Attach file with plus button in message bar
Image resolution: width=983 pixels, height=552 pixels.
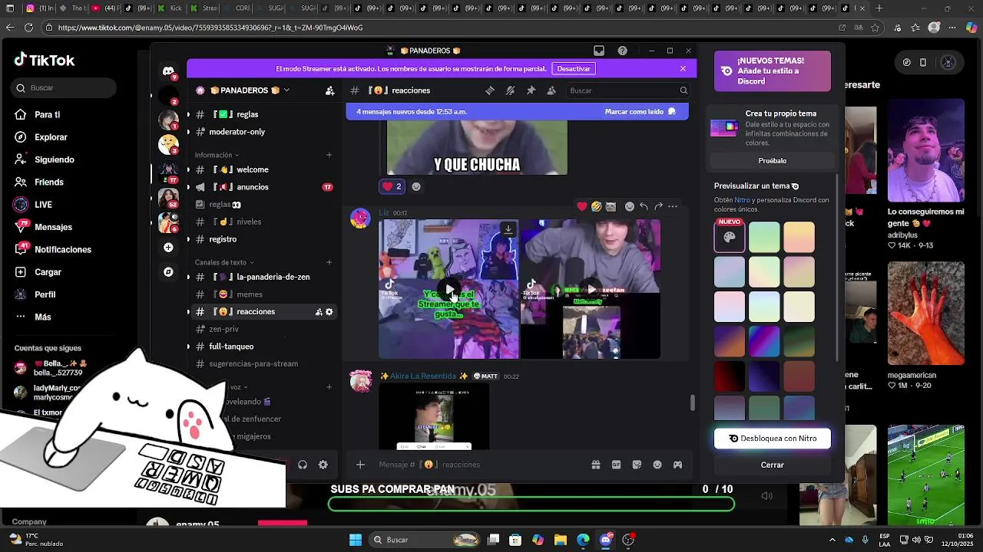(360, 465)
